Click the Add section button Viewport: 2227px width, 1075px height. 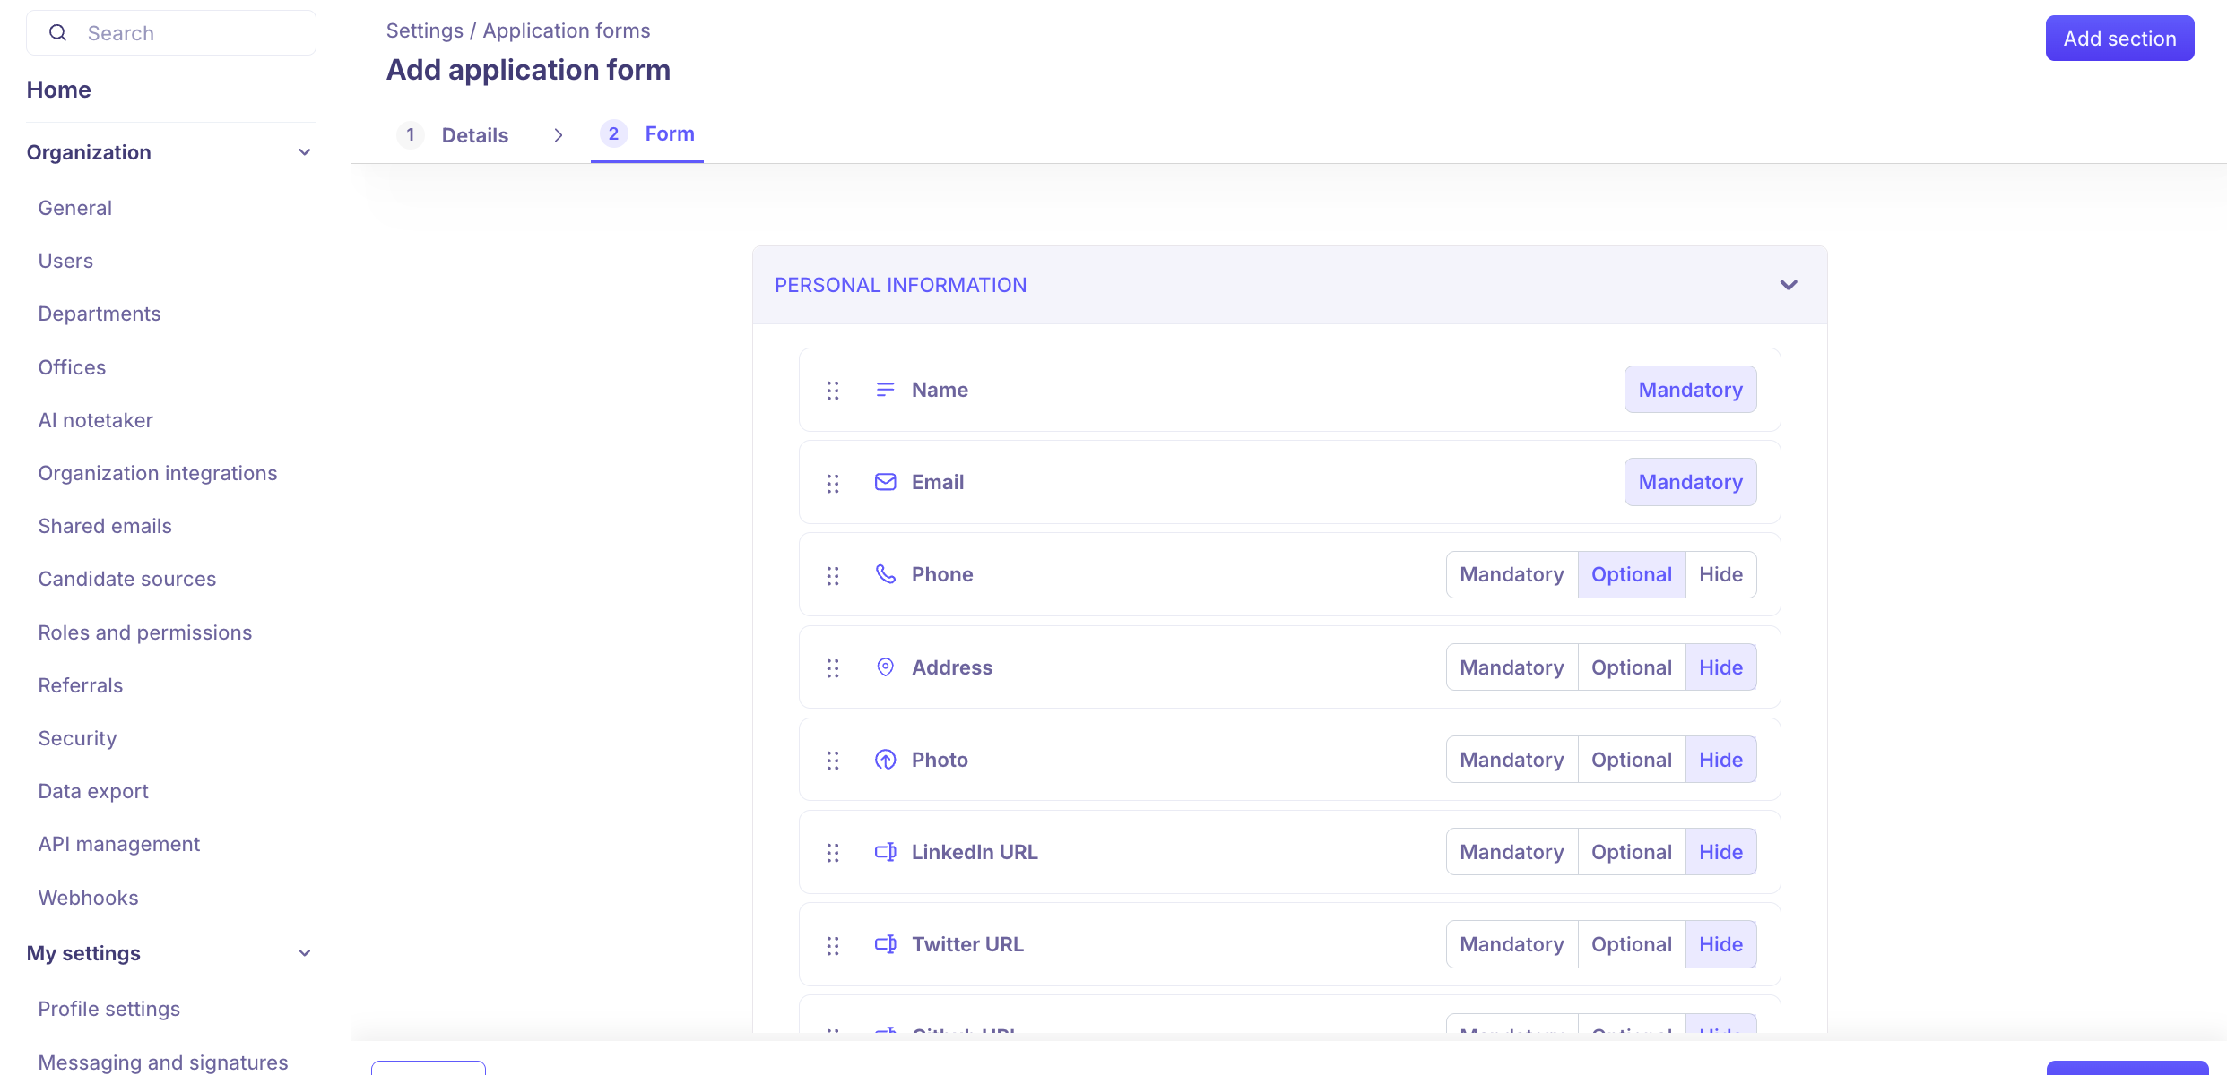point(2119,39)
